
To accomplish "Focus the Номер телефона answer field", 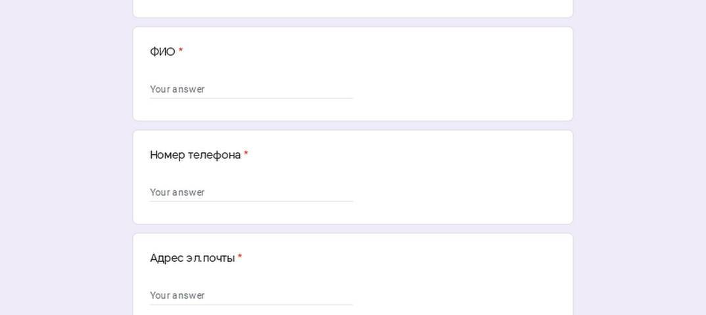I will click(x=251, y=192).
